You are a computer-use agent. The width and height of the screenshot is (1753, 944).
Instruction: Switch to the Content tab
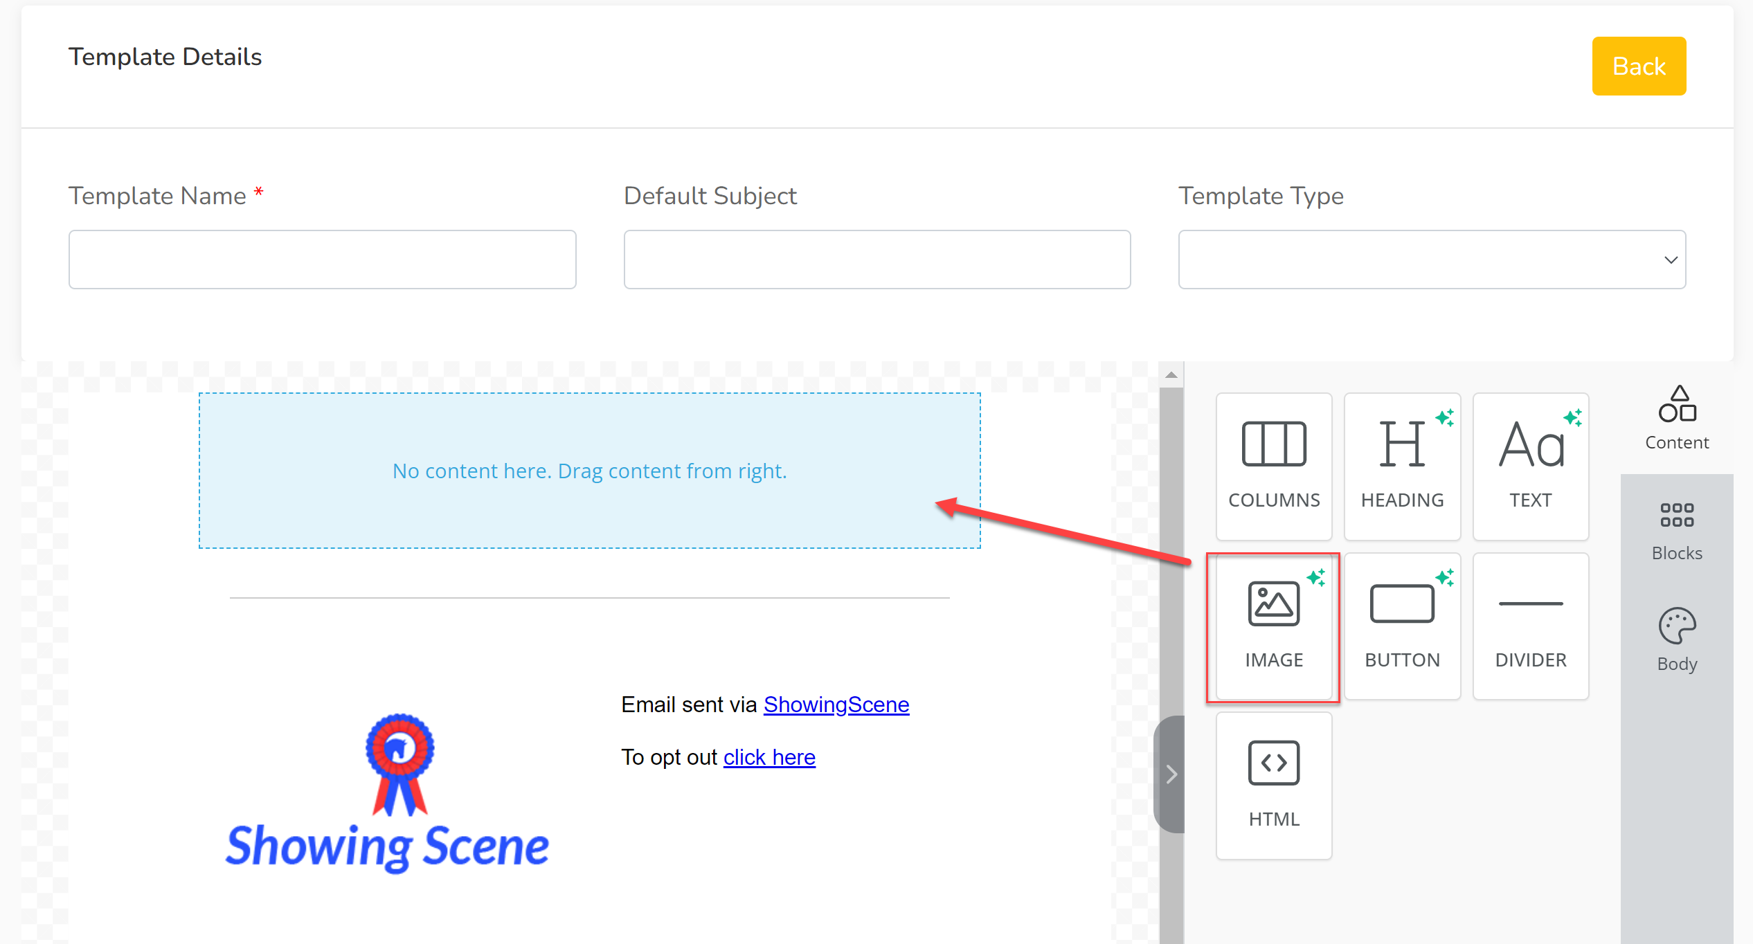(1677, 419)
